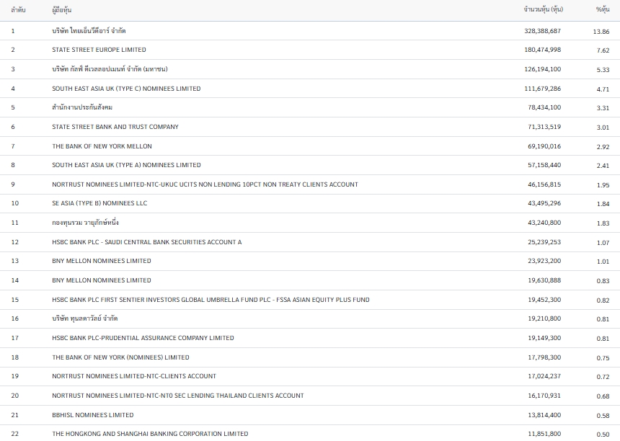Click the ลำดับ column header

pos(18,10)
